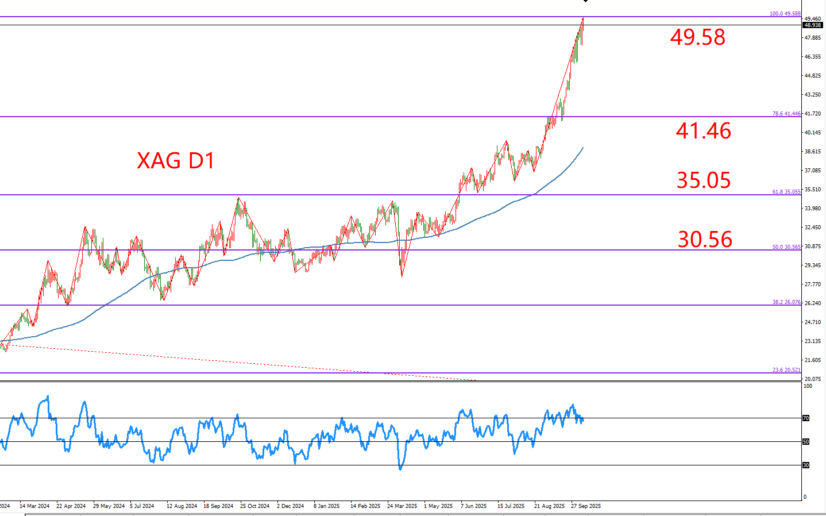Click the Fibonacci 23.6 20.521 level label
The image size is (826, 516).
tap(786, 370)
